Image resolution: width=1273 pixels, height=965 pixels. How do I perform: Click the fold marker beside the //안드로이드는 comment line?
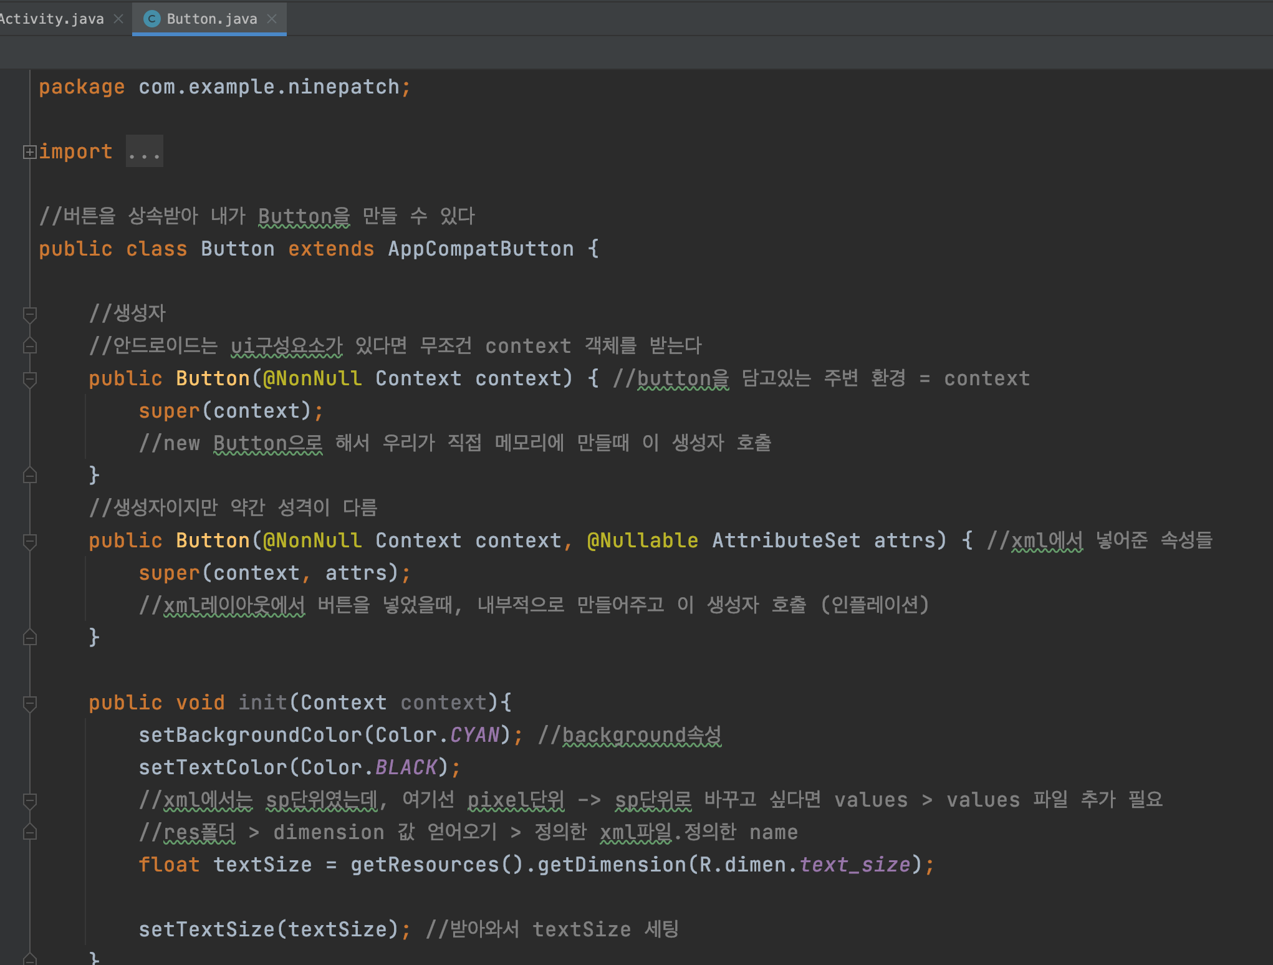point(29,346)
